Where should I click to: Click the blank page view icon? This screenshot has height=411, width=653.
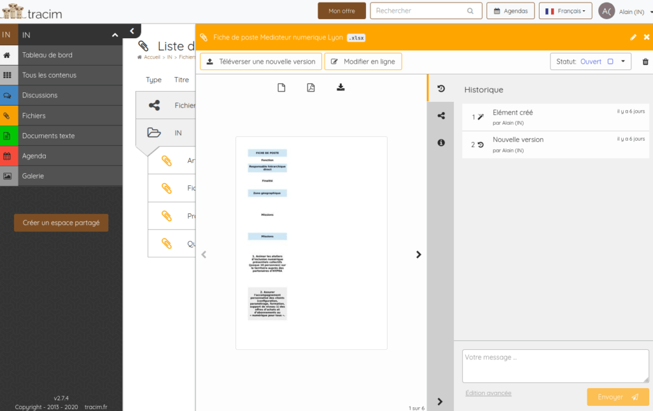281,88
